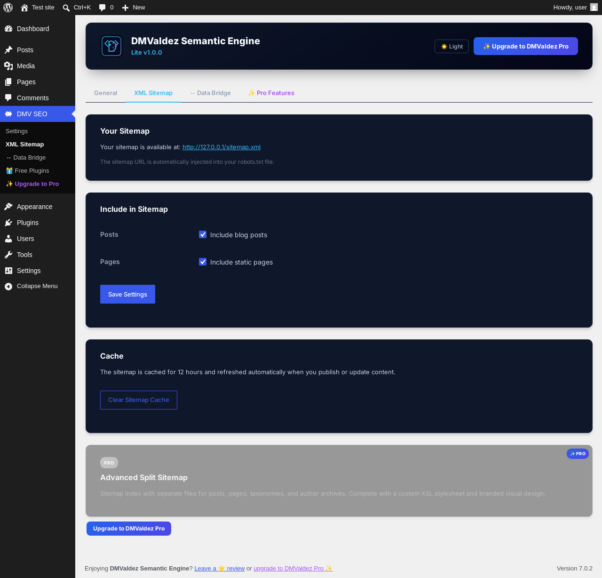602x578 pixels.
Task: Click the Advanced Split Sitemap heading
Action: 144,478
